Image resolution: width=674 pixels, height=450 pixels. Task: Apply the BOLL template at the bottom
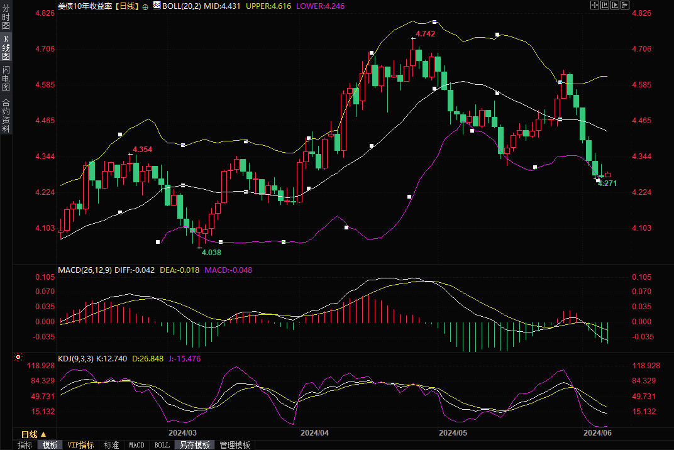coord(162,445)
